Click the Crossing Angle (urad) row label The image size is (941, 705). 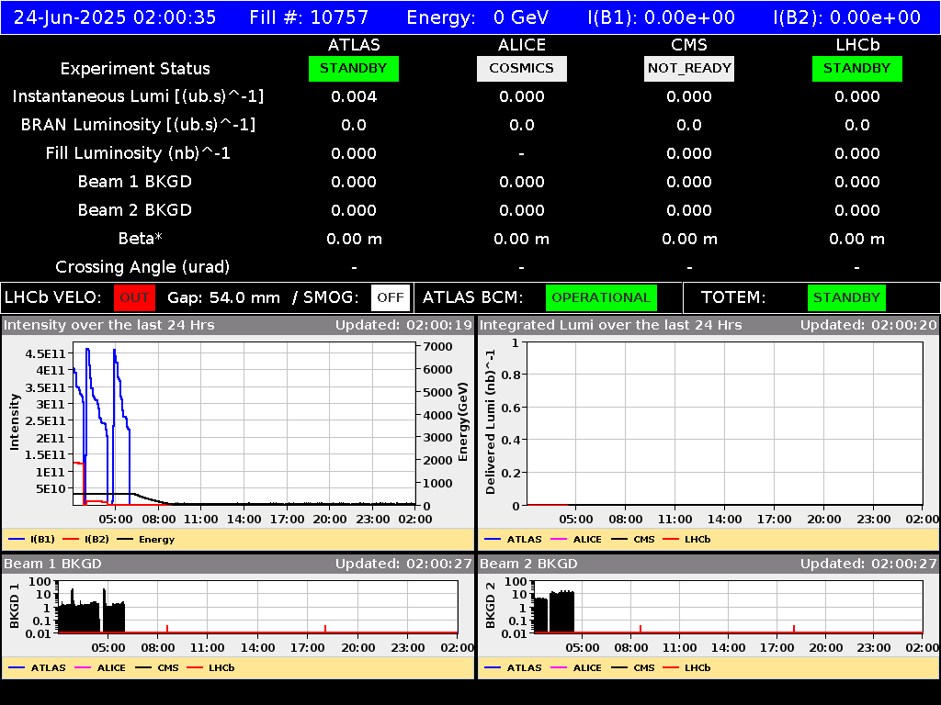tap(142, 267)
